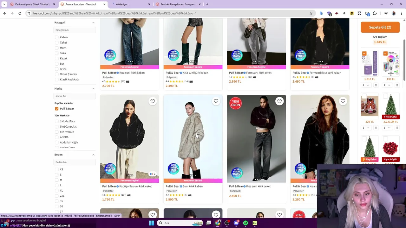Check the Kaban category filter

pyautogui.click(x=56, y=37)
